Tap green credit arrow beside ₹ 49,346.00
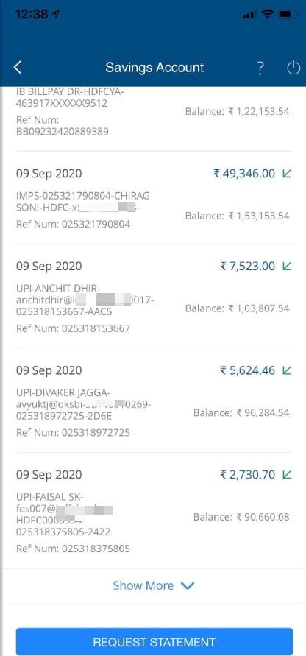The height and width of the screenshot is (656, 306). [x=287, y=173]
